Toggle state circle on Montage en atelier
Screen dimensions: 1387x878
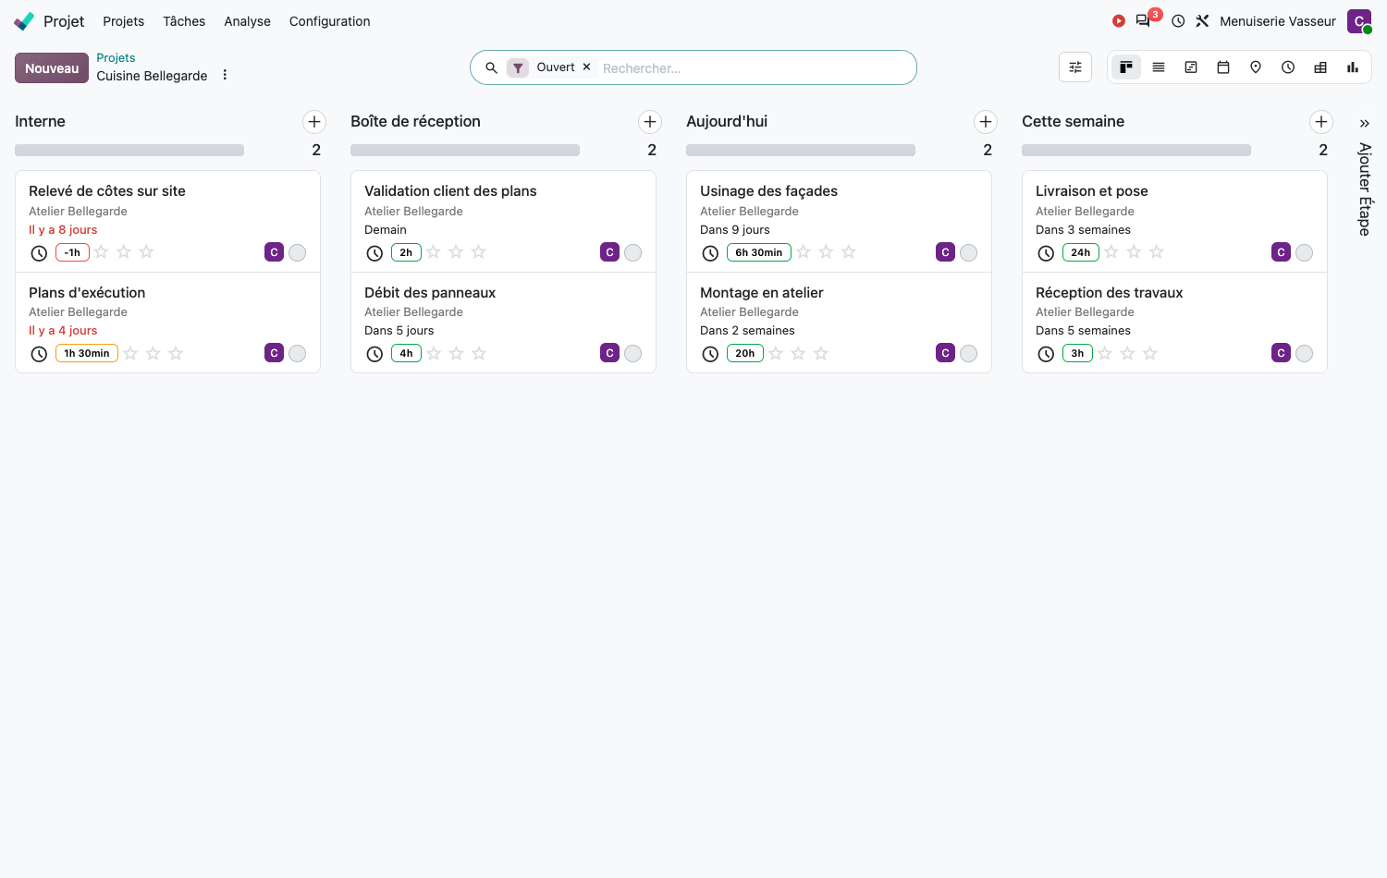pyautogui.click(x=969, y=353)
